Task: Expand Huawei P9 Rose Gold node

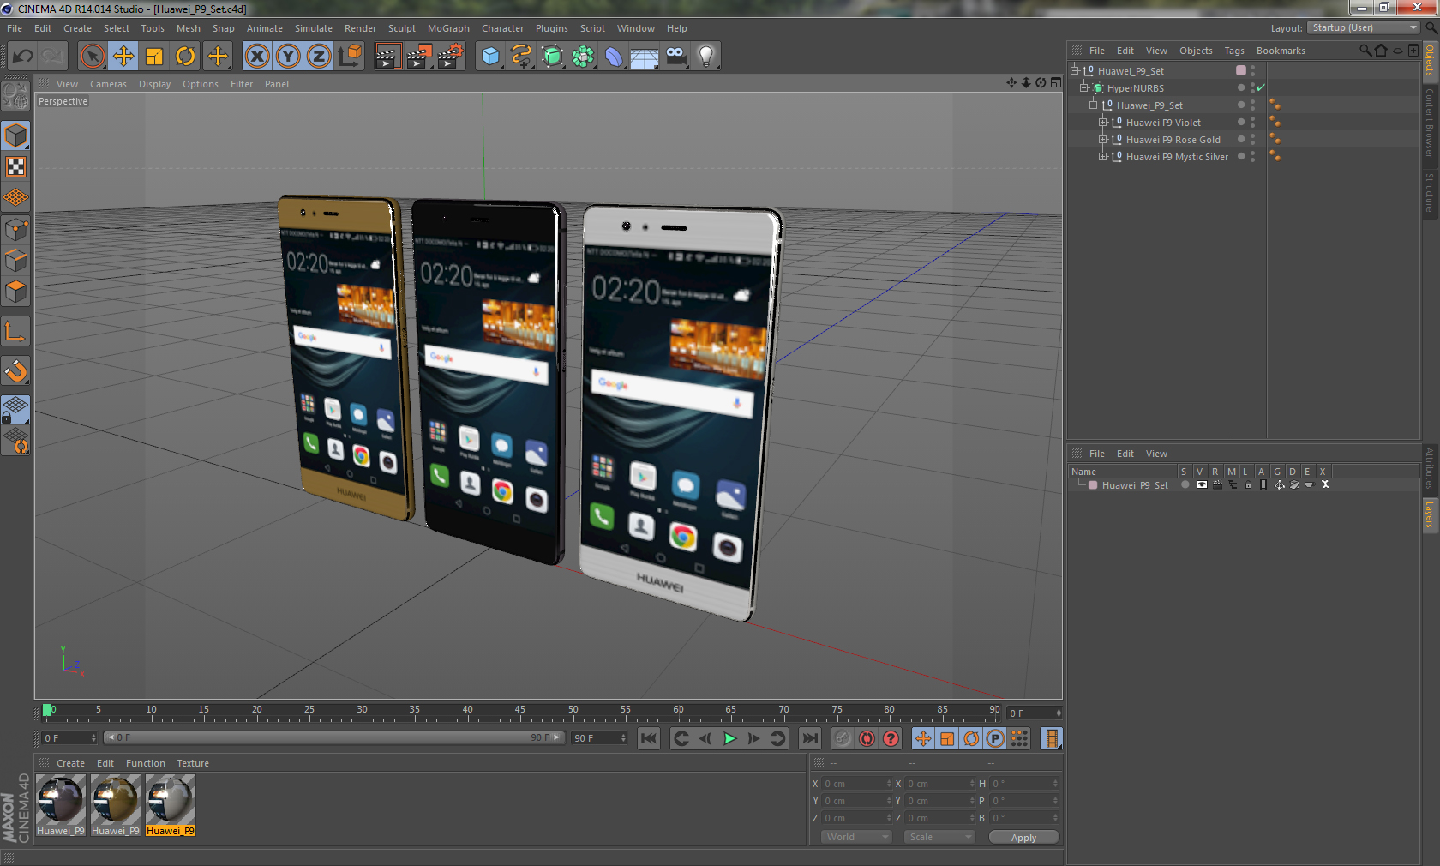Action: coord(1103,140)
